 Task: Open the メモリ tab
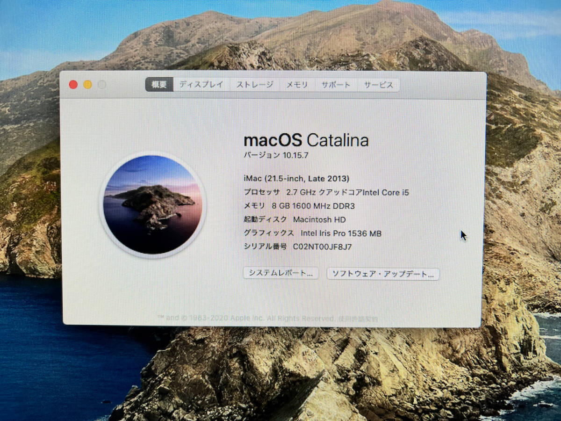297,85
